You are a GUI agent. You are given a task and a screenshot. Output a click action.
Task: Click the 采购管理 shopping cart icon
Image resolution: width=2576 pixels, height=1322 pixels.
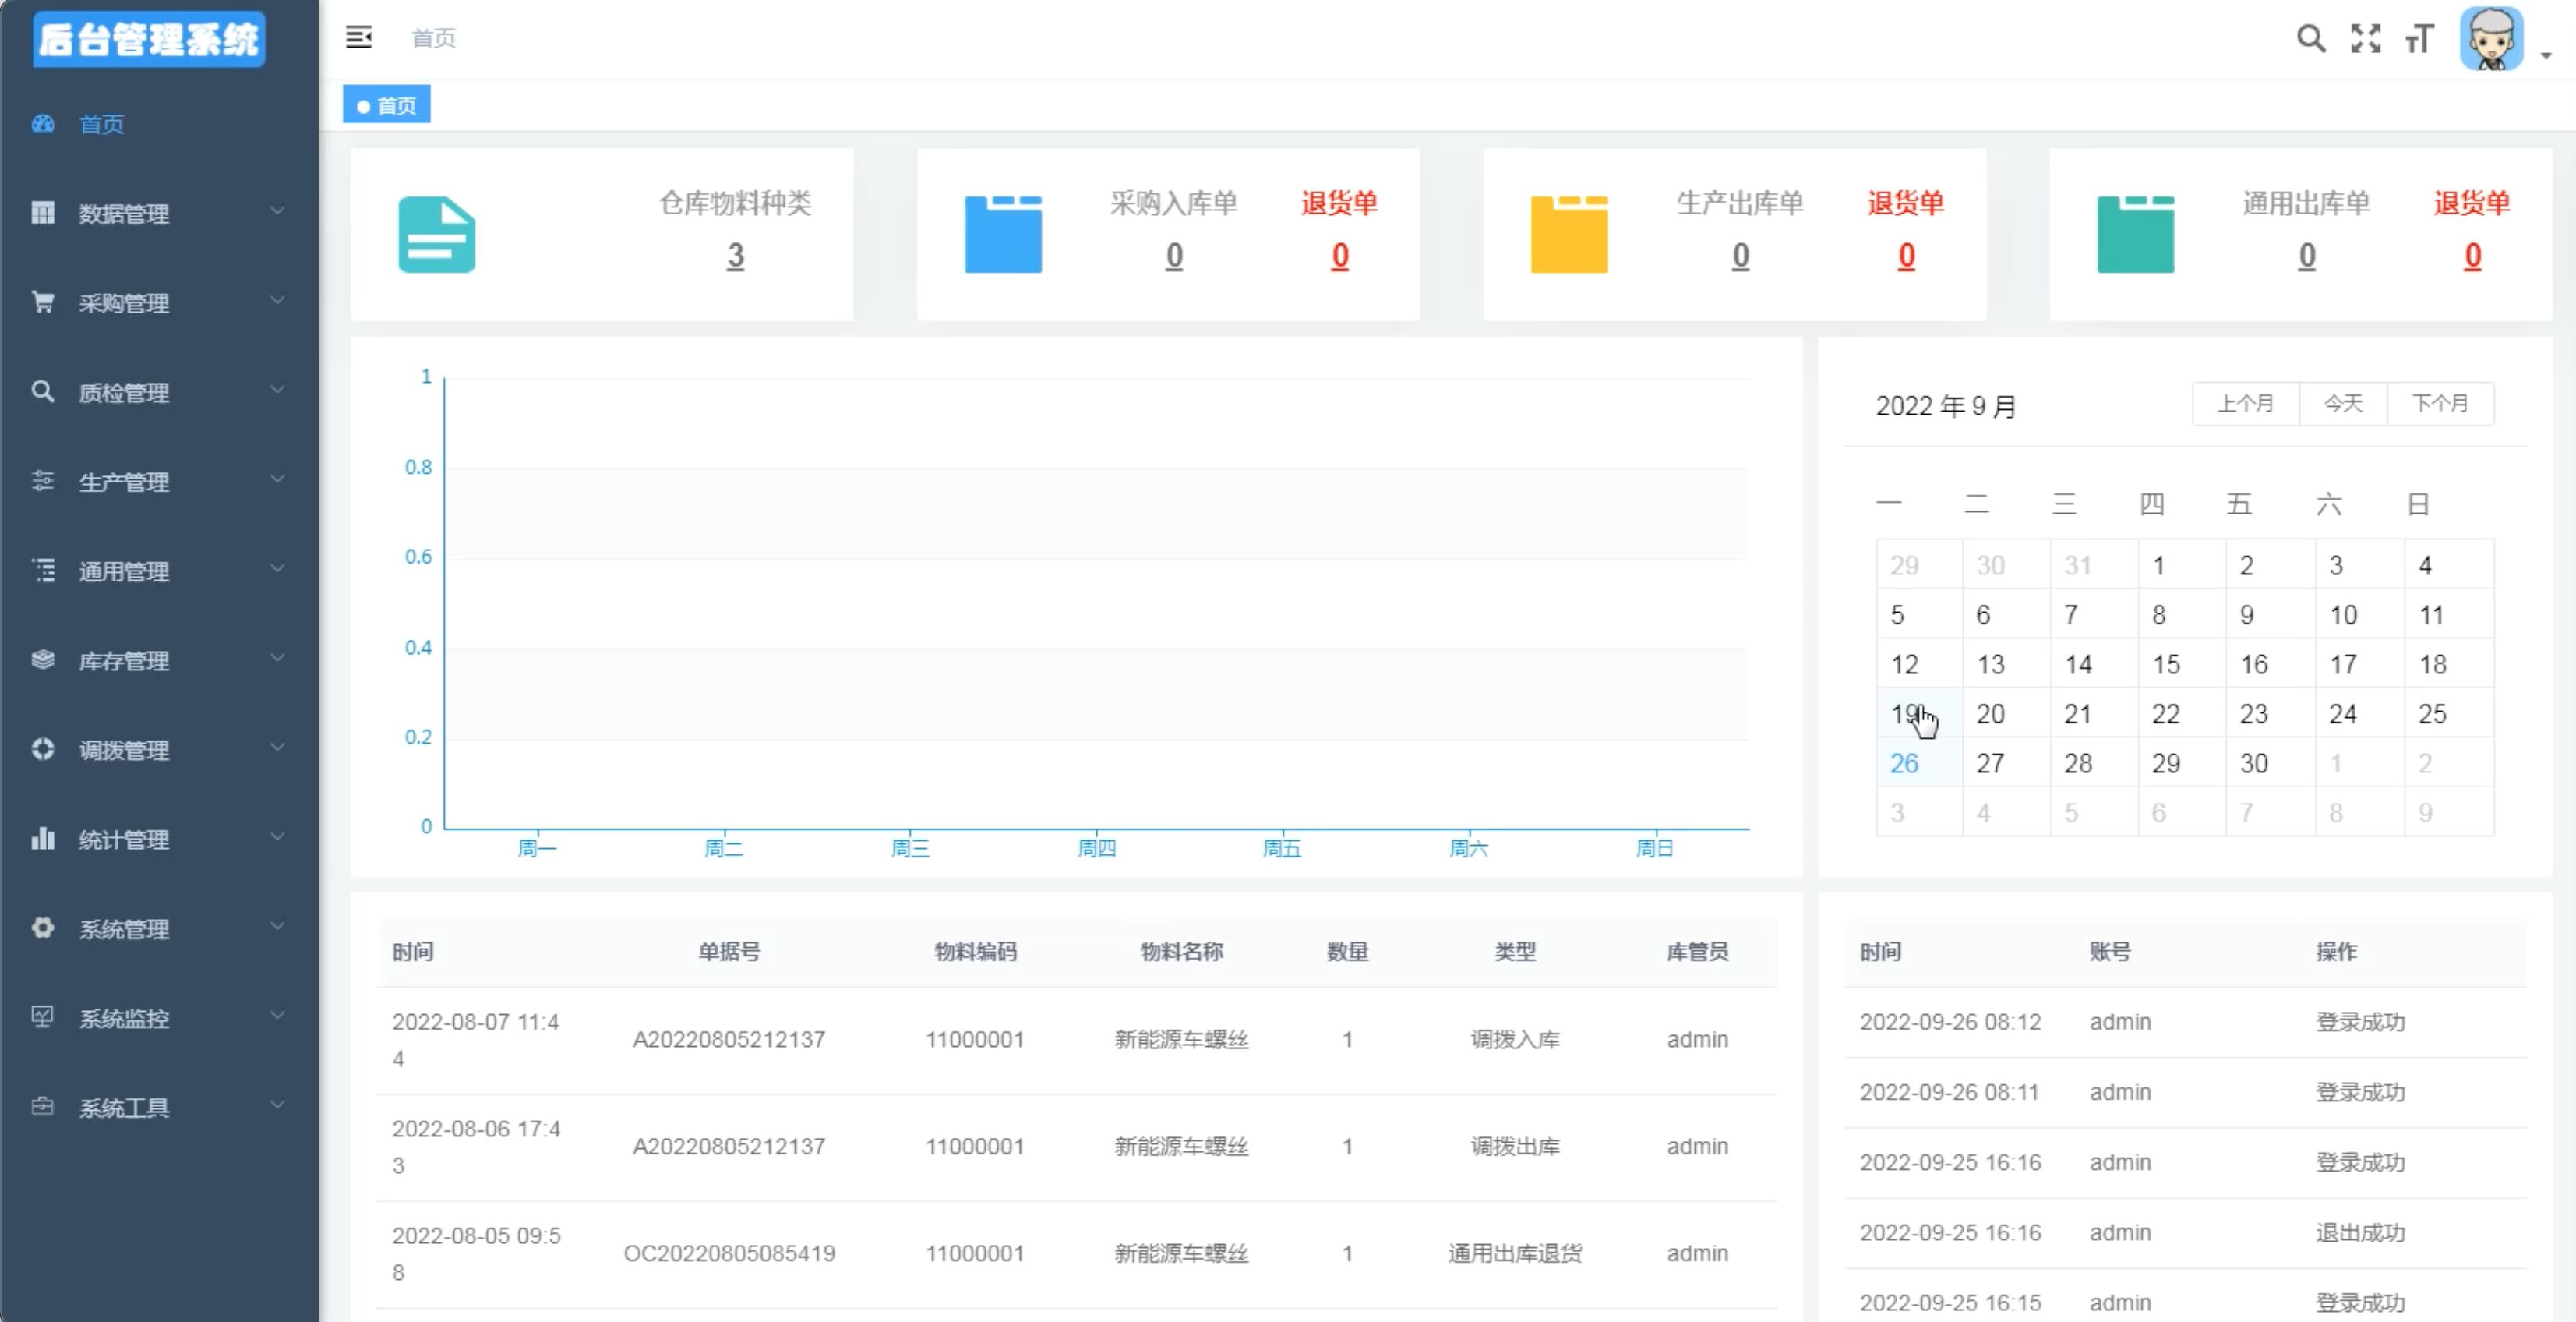(42, 302)
